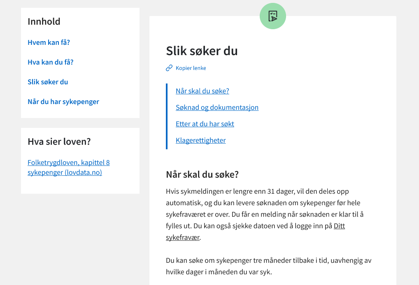This screenshot has height=285, width=419.
Task: Jump to Etter at du har søkt
Action: point(205,124)
